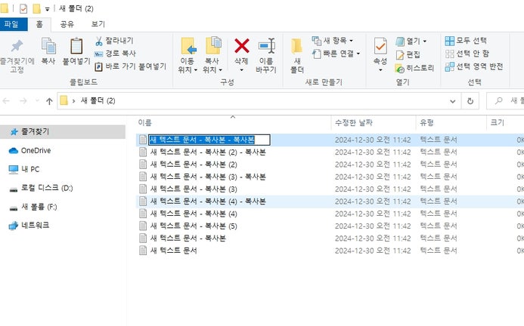
Task: Expand 열기 dropdown arrow
Action: coord(425,41)
